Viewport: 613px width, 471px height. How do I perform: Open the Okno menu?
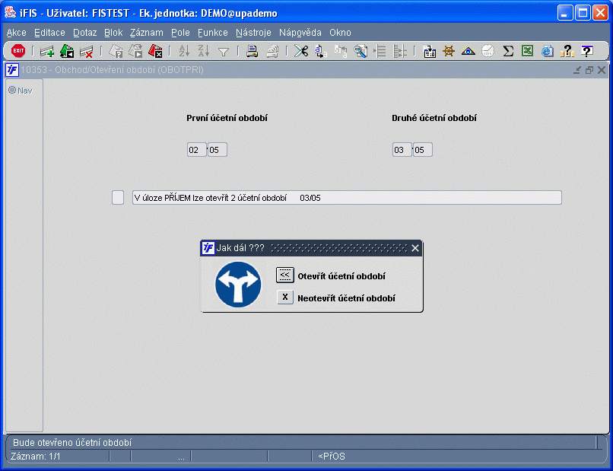pos(340,33)
